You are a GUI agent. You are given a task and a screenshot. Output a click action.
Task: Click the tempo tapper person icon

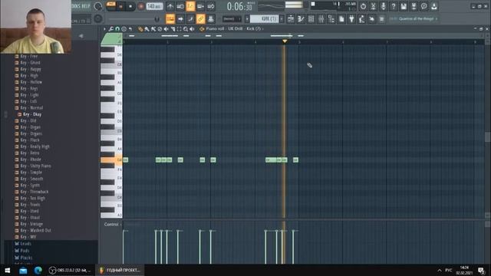click(x=361, y=18)
